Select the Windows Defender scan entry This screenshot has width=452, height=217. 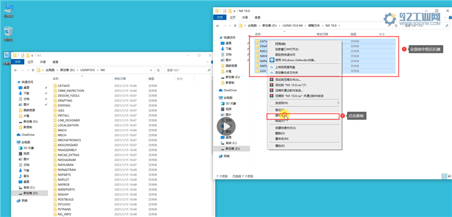pyautogui.click(x=292, y=60)
